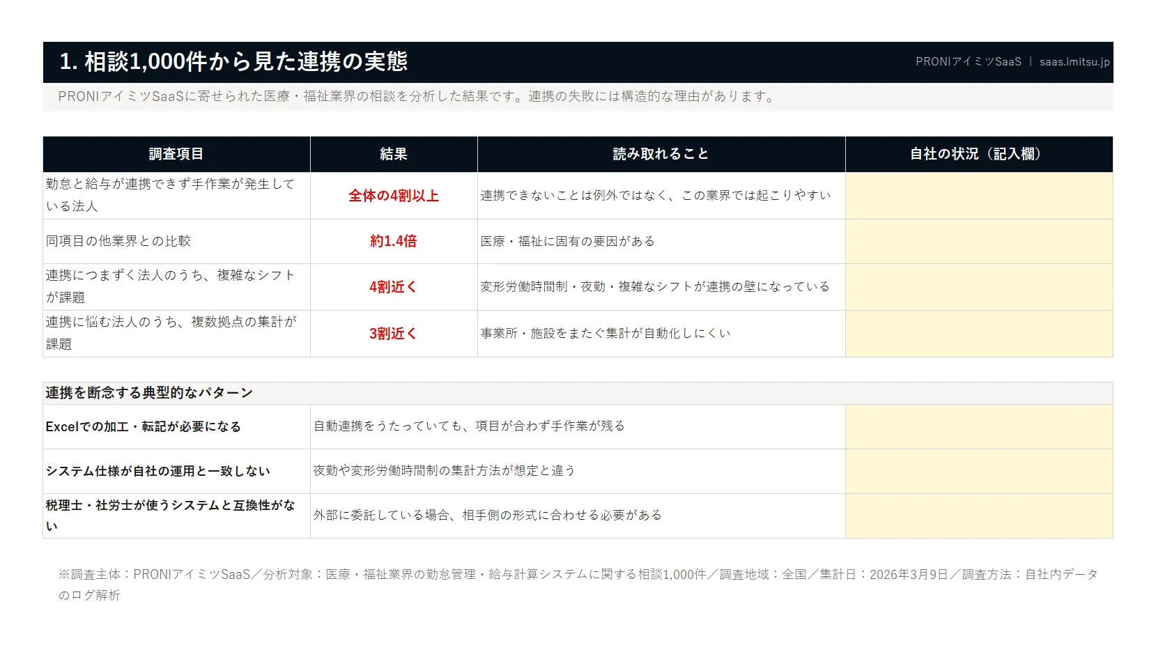
Task: Click yellow entry field in '3割近く' row
Action: (x=979, y=334)
